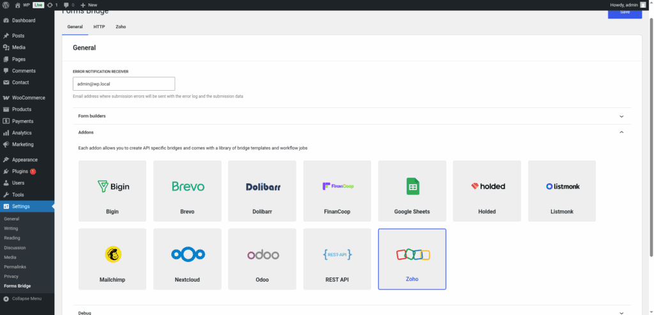Click the Tools wrench icon

tap(6, 195)
